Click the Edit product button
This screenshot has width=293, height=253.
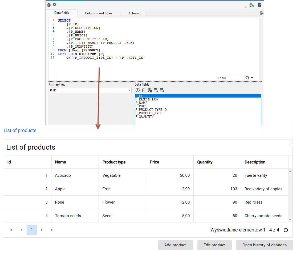[x=214, y=245]
